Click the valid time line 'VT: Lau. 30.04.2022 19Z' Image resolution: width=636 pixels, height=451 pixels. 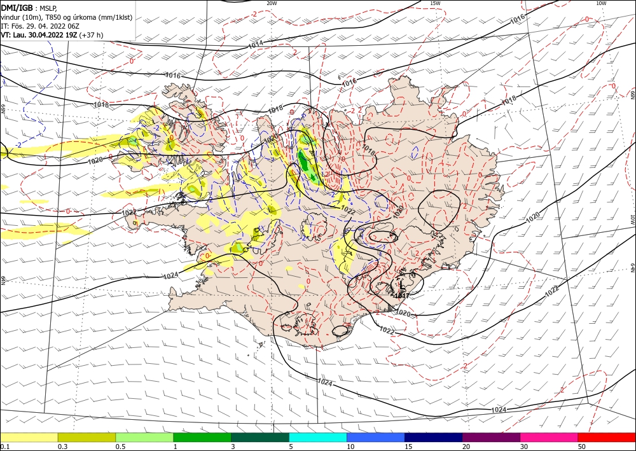(x=39, y=35)
